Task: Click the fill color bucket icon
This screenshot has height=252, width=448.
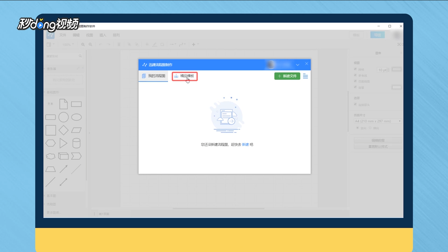Action: click(147, 44)
